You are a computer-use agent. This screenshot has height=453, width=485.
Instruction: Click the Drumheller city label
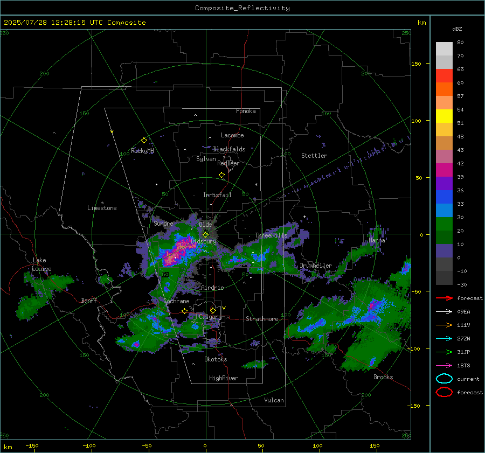click(316, 266)
